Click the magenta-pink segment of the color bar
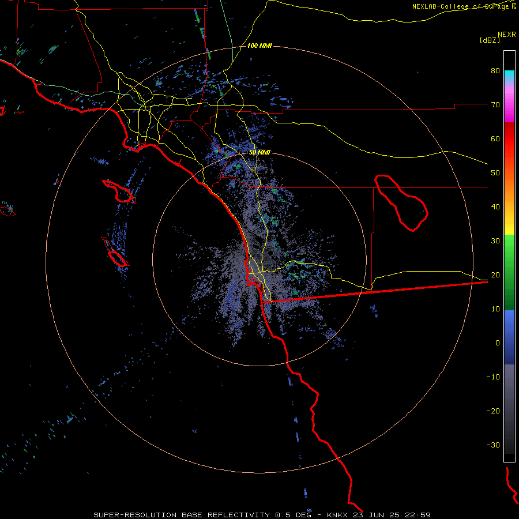Image resolution: width=519 pixels, height=519 pixels. (x=509, y=103)
